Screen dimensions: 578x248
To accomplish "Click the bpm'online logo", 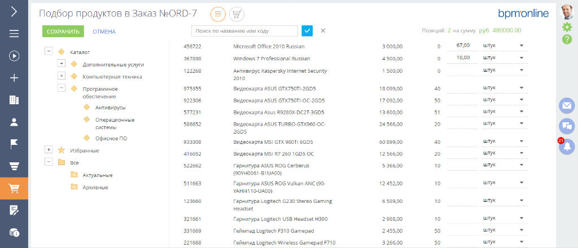I will 523,14.
